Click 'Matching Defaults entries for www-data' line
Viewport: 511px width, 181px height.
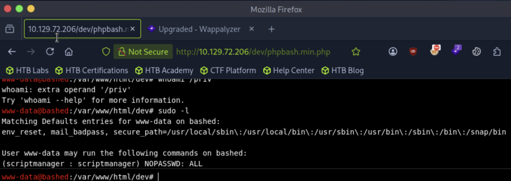pos(111,122)
